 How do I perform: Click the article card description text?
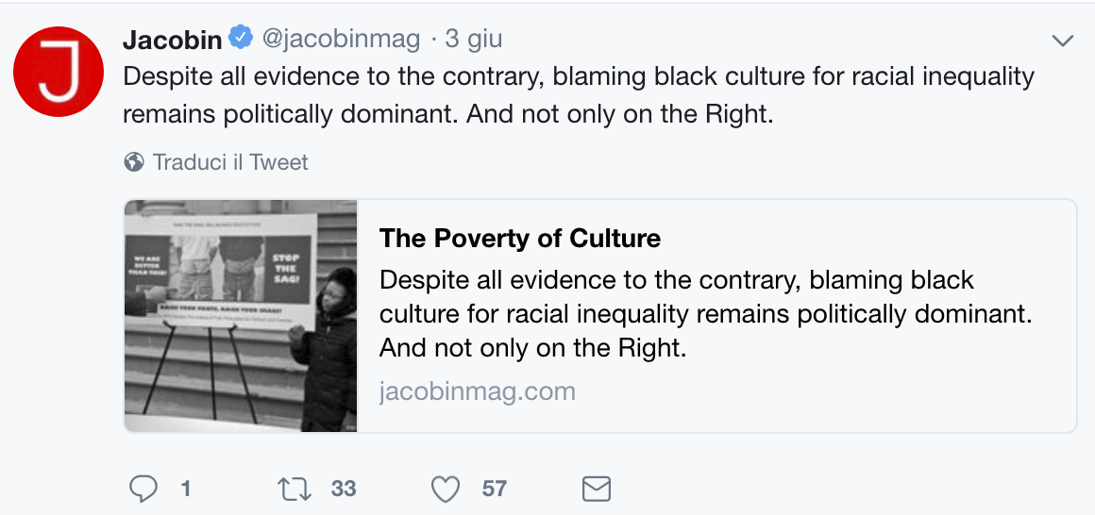tap(705, 314)
